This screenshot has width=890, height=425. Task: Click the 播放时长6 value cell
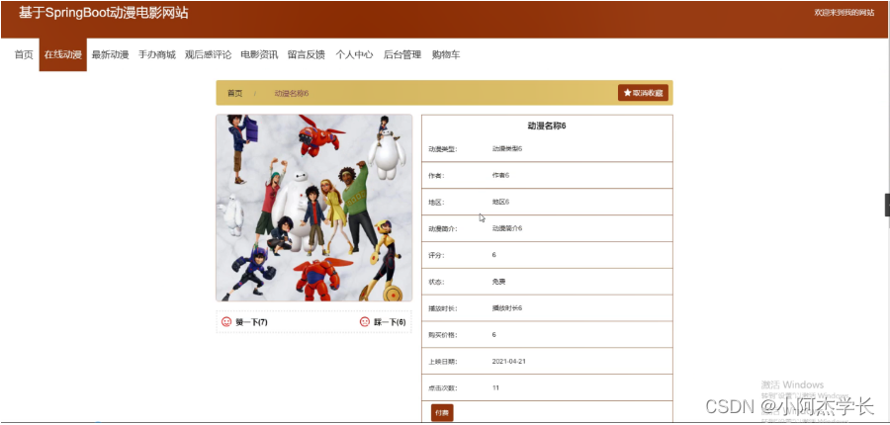pyautogui.click(x=507, y=308)
